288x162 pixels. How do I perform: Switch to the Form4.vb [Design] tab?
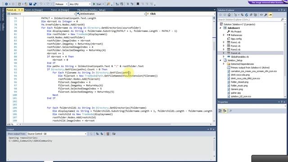tap(34, 10)
